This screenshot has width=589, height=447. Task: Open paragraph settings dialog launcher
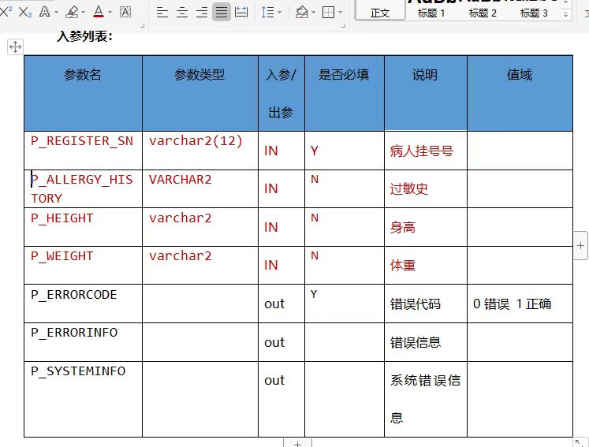[343, 26]
